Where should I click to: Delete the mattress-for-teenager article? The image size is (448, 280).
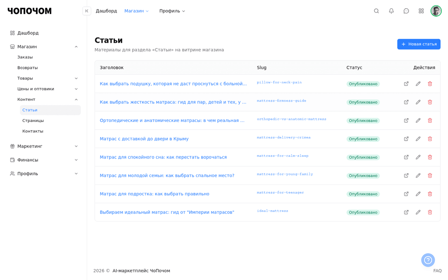pos(430,194)
